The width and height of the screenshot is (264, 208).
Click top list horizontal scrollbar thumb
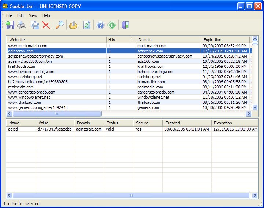[57, 113]
